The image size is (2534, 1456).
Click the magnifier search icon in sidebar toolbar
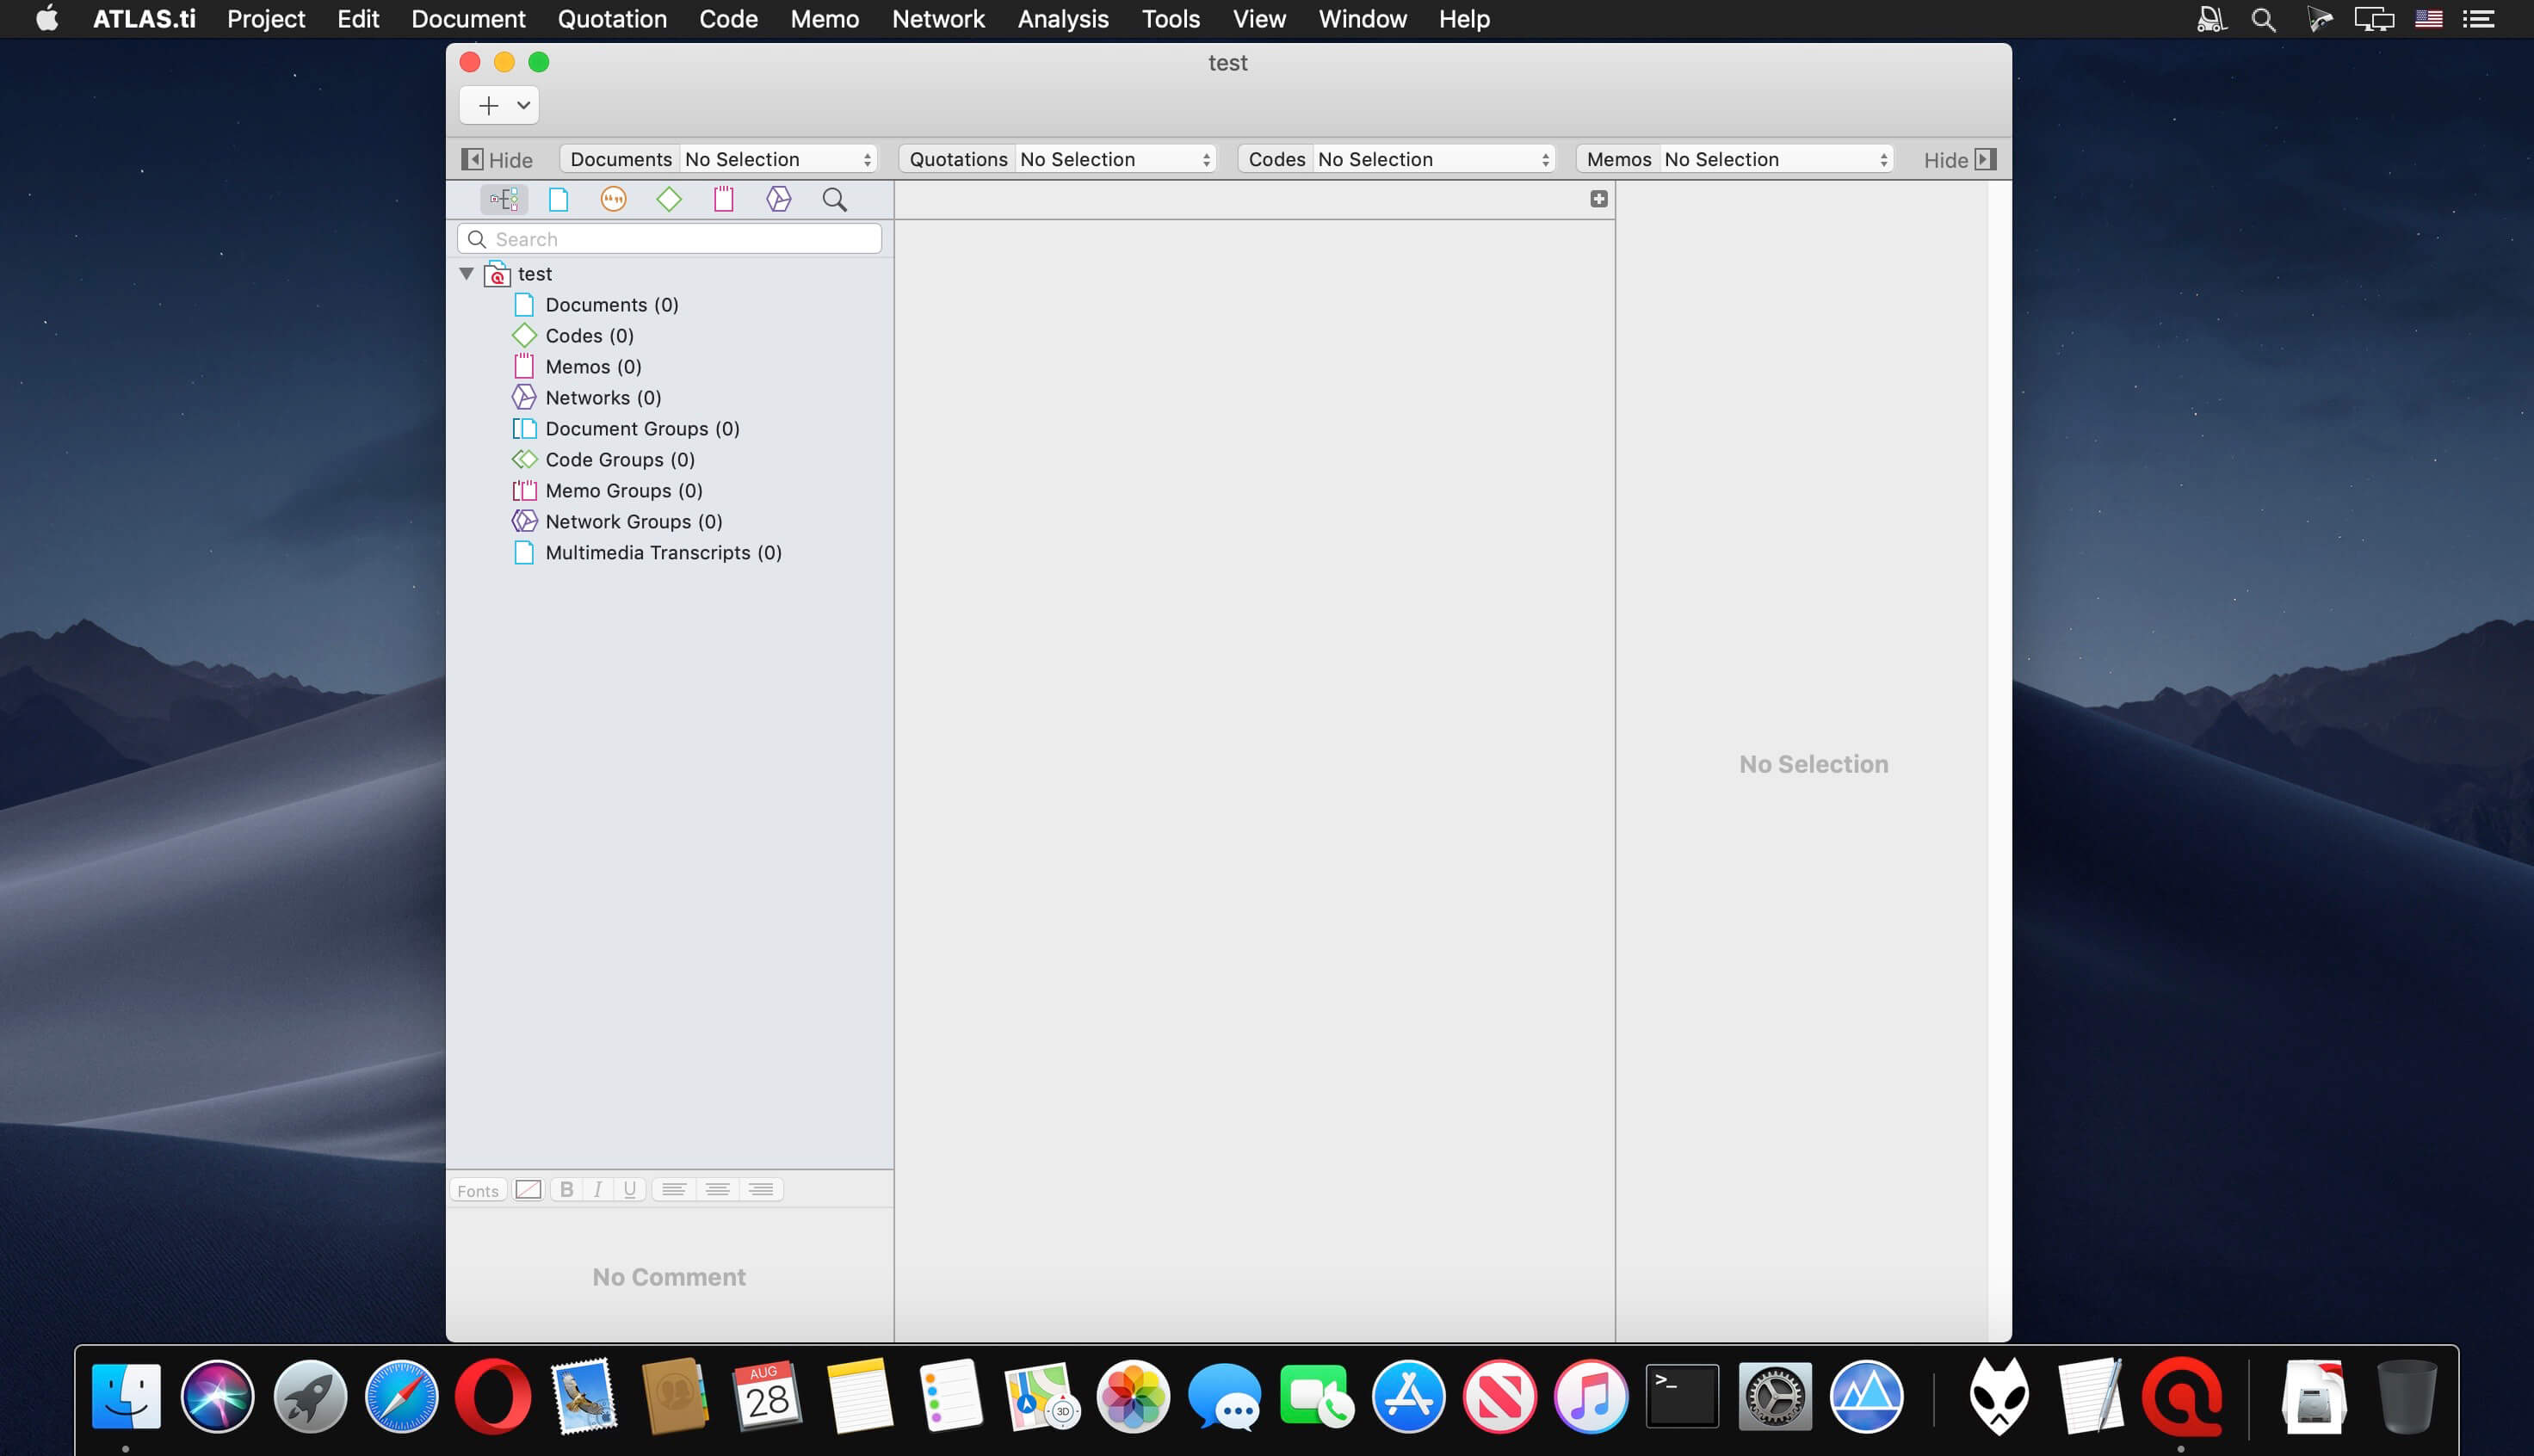pyautogui.click(x=834, y=199)
